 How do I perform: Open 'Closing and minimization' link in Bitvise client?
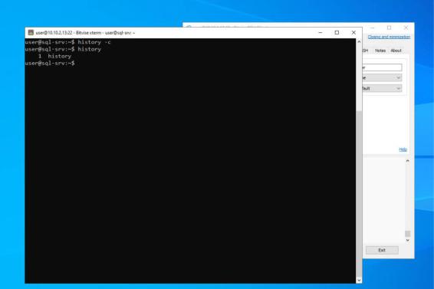[389, 37]
